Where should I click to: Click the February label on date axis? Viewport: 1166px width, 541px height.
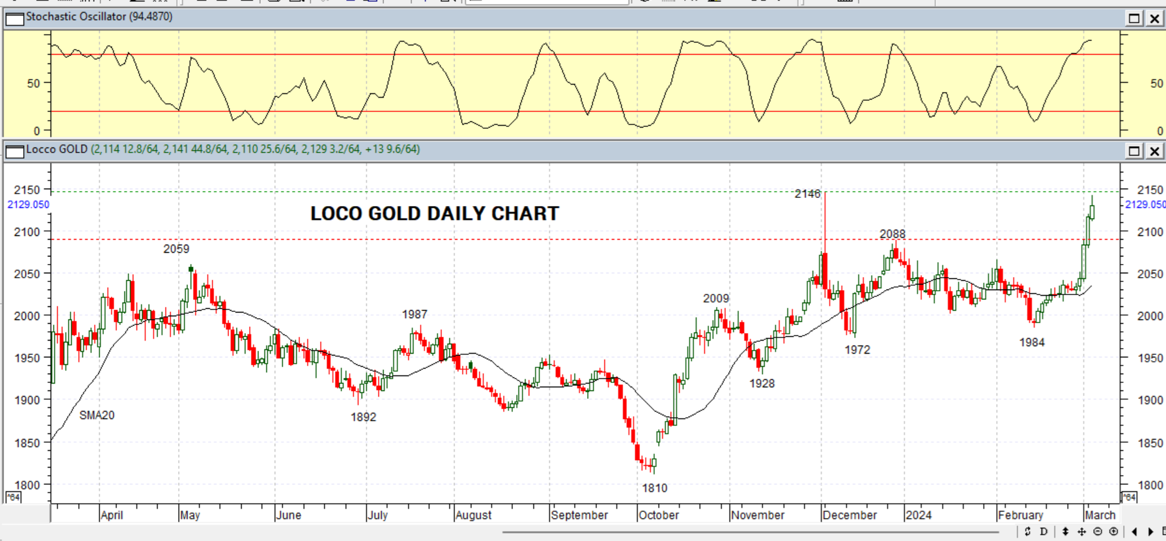click(x=1021, y=515)
